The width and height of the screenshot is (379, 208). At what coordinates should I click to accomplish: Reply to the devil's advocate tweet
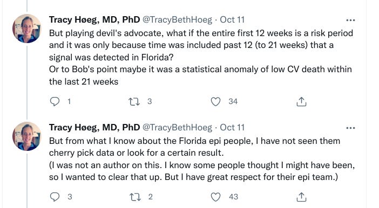pyautogui.click(x=55, y=101)
